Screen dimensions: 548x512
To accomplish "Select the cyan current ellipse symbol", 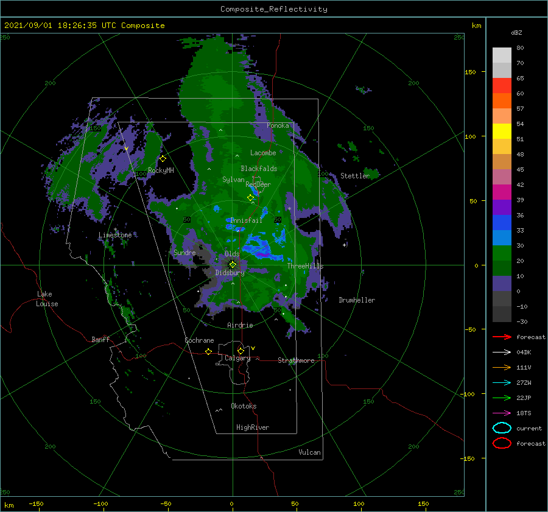I will click(x=502, y=428).
